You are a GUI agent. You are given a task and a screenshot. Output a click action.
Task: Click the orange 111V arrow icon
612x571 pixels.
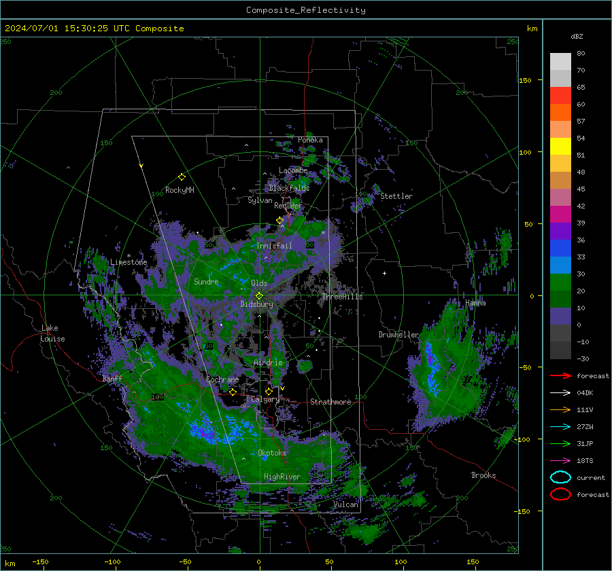[560, 409]
